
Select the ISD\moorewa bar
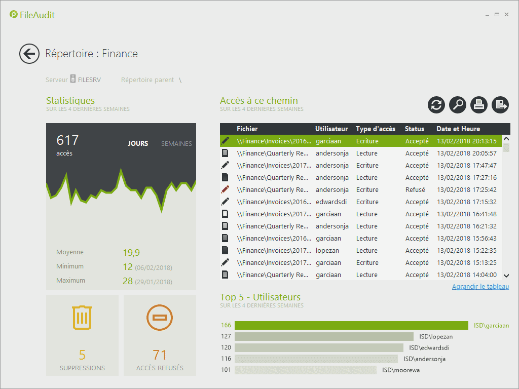tap(306, 370)
